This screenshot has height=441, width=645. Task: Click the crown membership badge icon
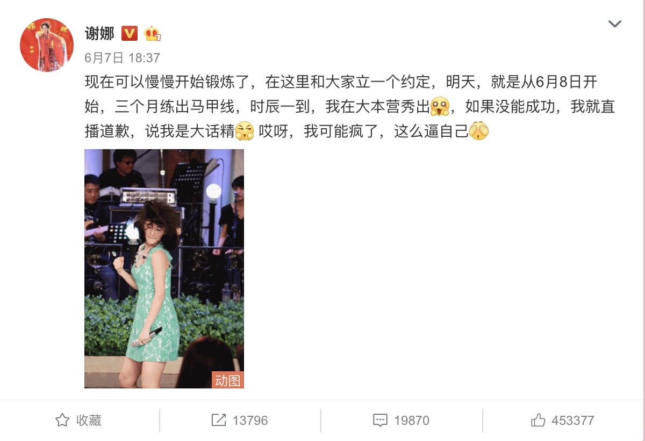point(153,34)
